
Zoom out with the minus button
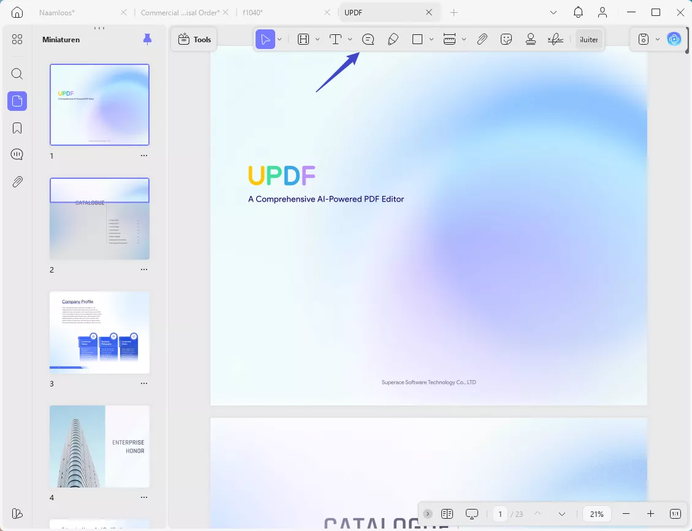[626, 514]
